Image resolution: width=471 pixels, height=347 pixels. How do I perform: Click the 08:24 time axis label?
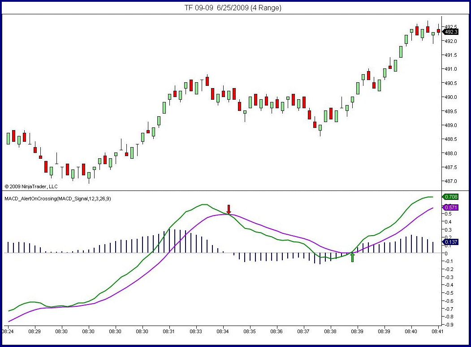coord(8,331)
